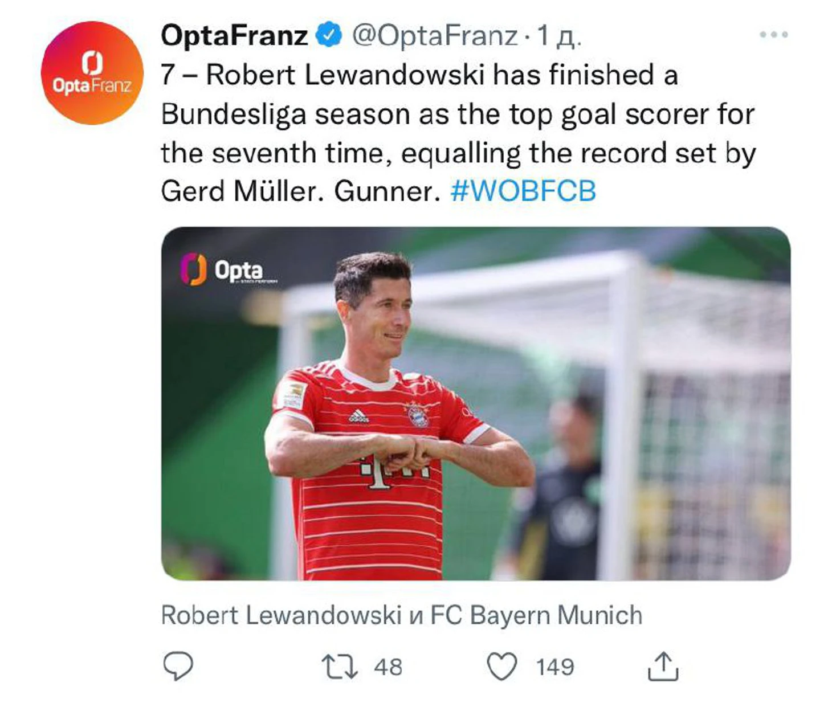Click the reply speech bubble icon
Image resolution: width=832 pixels, height=707 pixels.
(178, 666)
